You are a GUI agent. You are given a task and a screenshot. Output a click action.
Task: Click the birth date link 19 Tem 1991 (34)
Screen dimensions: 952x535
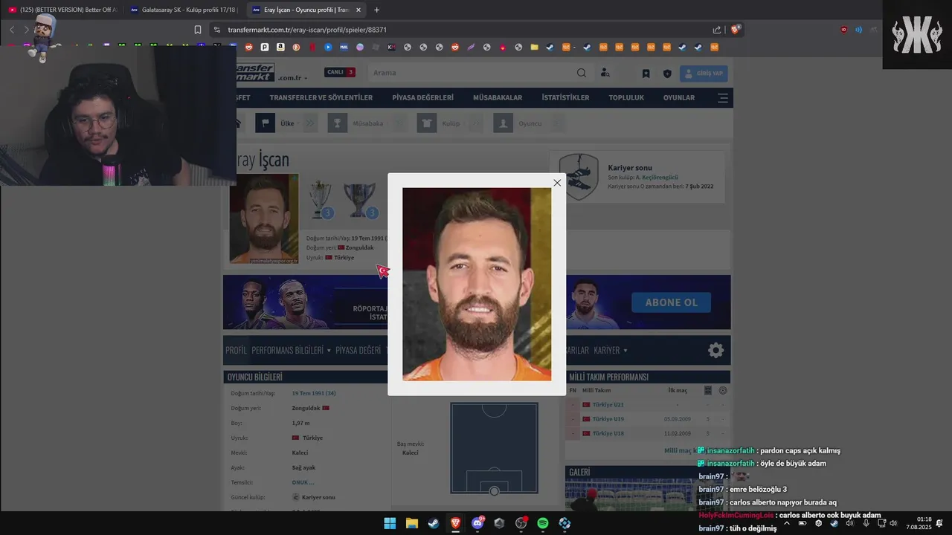(313, 393)
